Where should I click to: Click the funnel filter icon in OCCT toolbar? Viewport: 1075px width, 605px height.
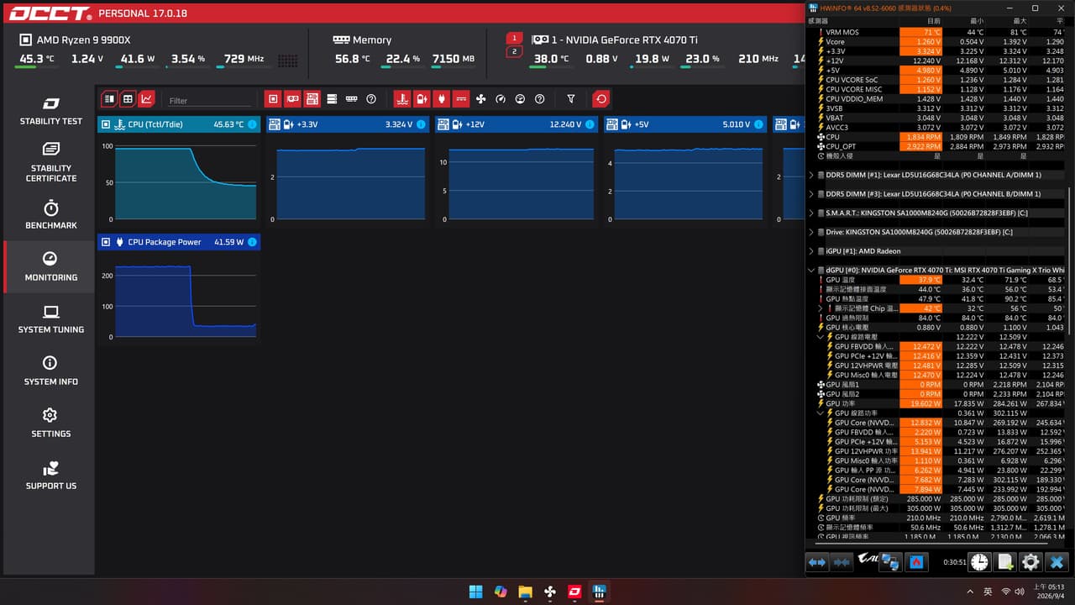pos(571,99)
